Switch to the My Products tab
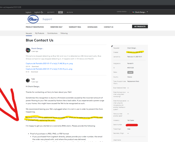This screenshot has height=142, width=175. 40,33
